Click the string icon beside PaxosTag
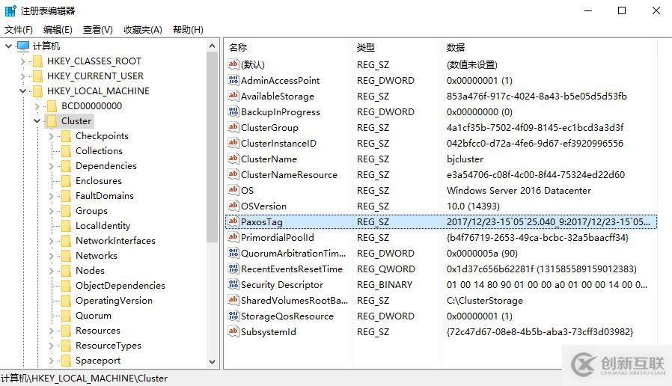This screenshot has width=672, height=386. click(233, 221)
